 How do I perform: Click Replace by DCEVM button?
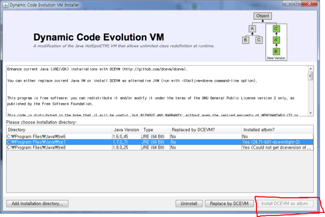pos(229,203)
